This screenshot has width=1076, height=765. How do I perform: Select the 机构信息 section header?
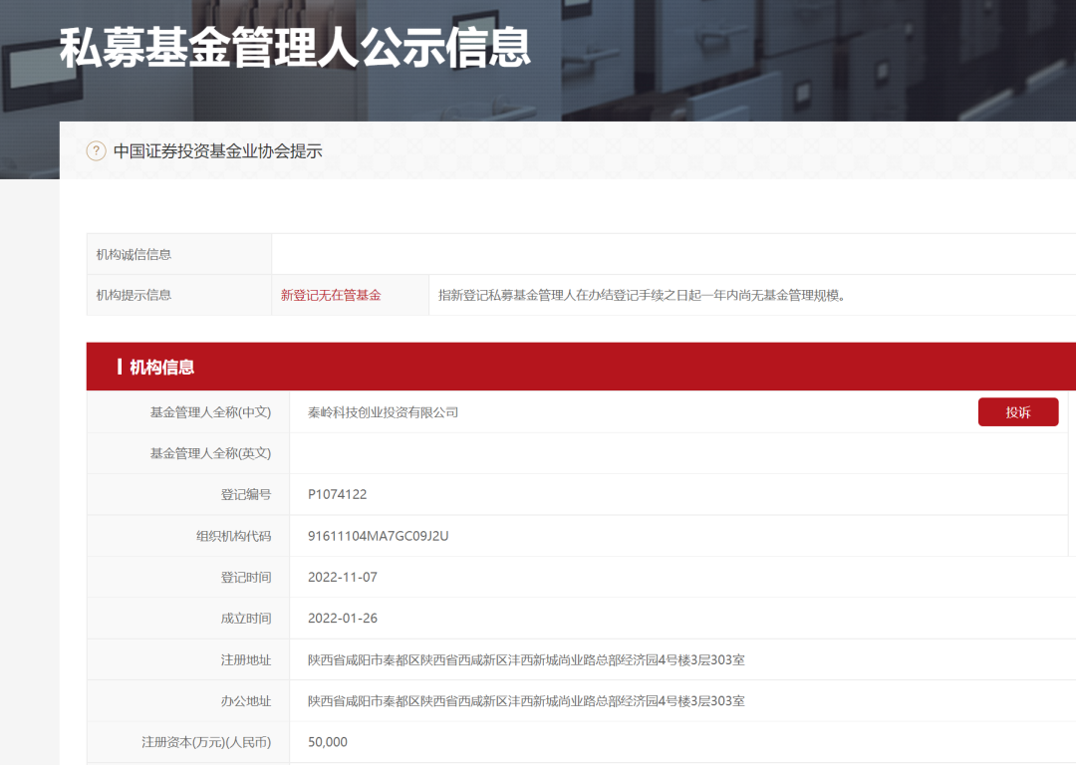tap(161, 368)
